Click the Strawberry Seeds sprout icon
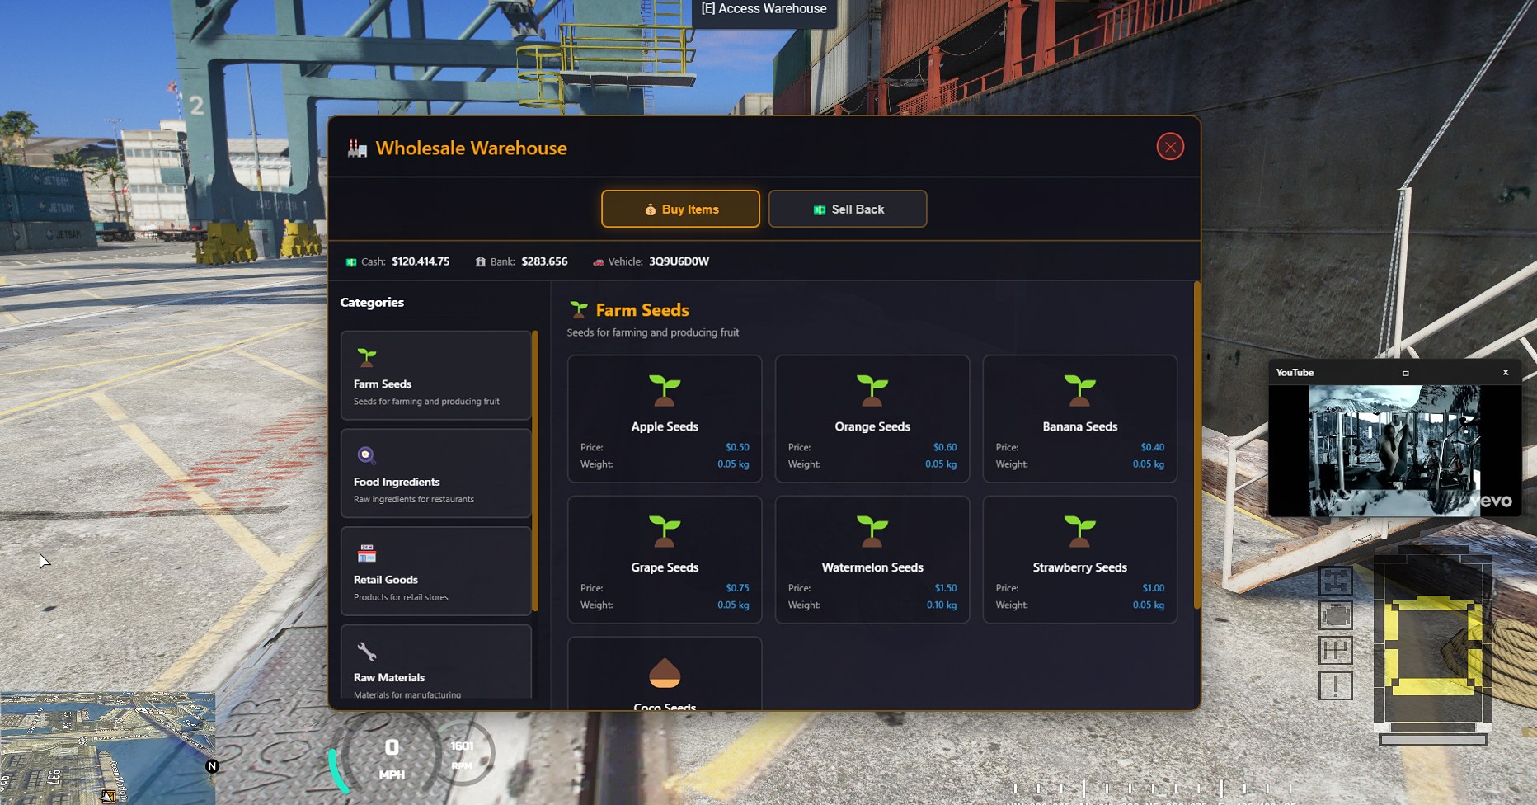Image resolution: width=1537 pixels, height=805 pixels. (x=1080, y=532)
